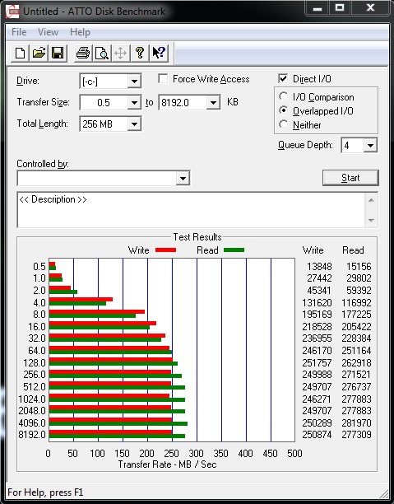Click the red Write legend swatch

pos(165,250)
